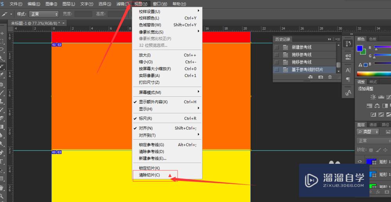Toggle the pixel layer filter icon in Layers
Image resolution: width=391 pixels, height=202 pixels.
[388, 131]
